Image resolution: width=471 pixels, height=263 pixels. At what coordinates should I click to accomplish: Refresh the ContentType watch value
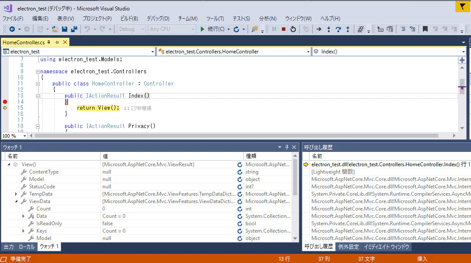[x=240, y=172]
